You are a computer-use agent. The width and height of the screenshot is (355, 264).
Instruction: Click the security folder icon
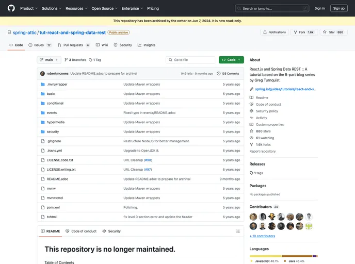click(x=42, y=131)
